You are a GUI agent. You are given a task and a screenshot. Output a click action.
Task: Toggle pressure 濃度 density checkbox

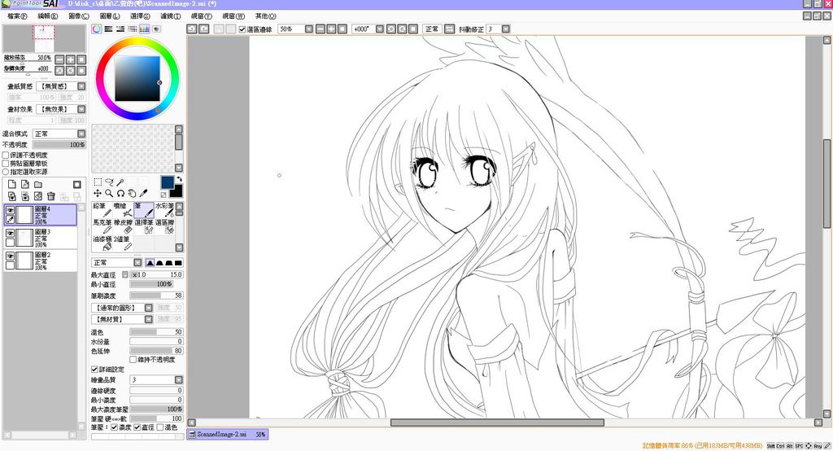pos(114,427)
